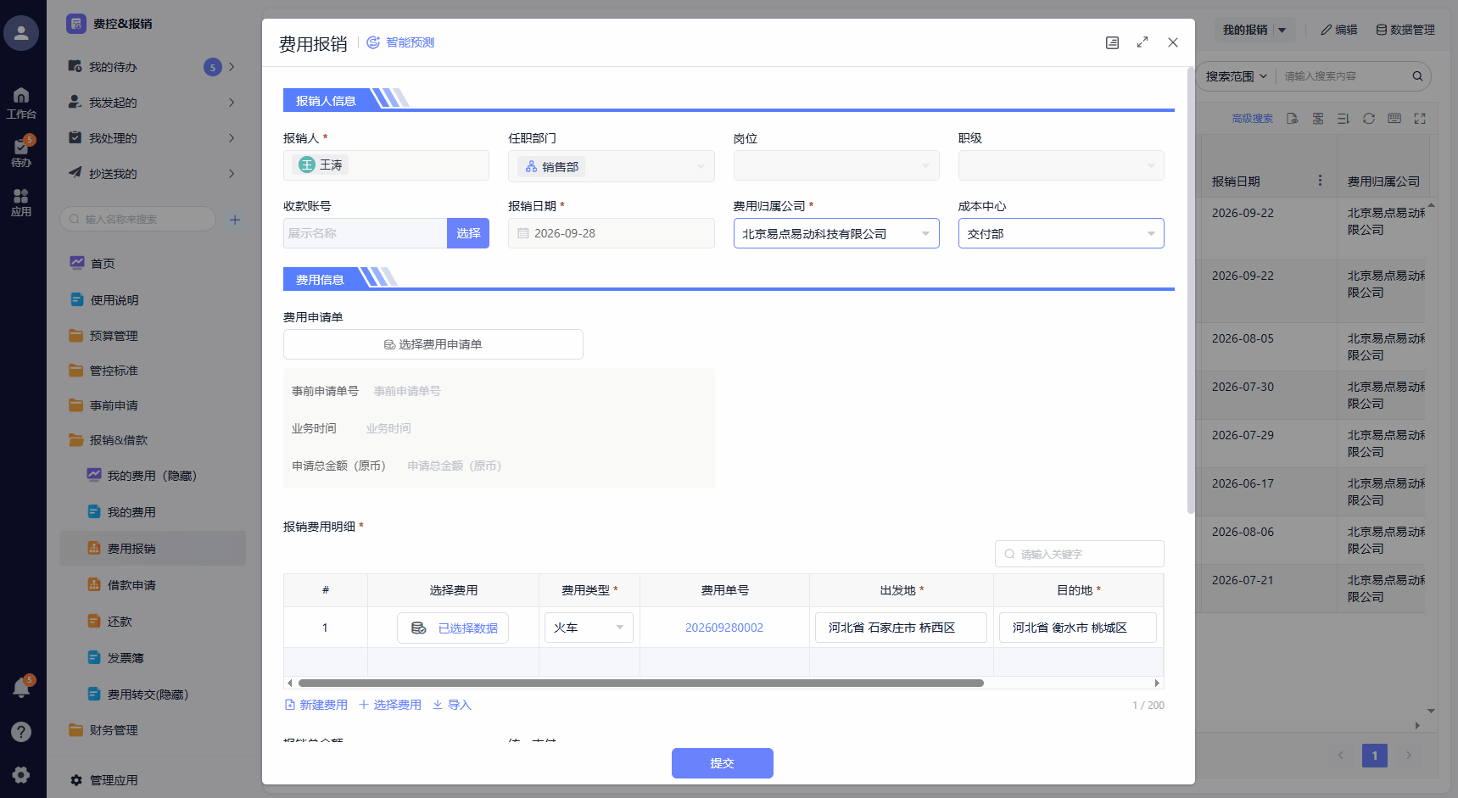
Task: Click the search magnifier icon in top search box
Action: pyautogui.click(x=1417, y=76)
